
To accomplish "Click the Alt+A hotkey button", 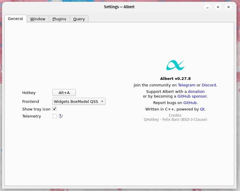I will click(x=64, y=92).
